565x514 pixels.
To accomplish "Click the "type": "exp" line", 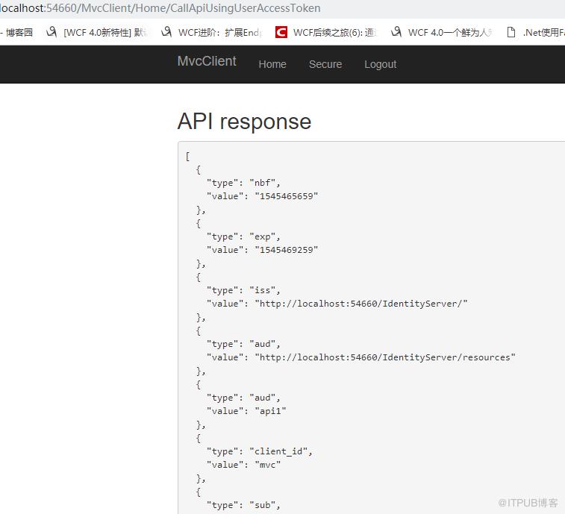I will point(243,236).
